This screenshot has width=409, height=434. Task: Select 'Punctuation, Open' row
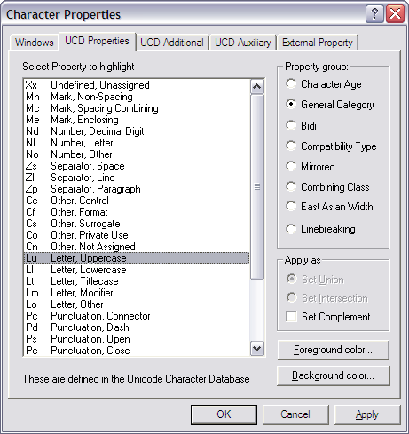[137, 339]
